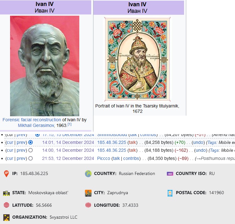
Task: Click the red IP location pin icon
Action: [x=6, y=173]
